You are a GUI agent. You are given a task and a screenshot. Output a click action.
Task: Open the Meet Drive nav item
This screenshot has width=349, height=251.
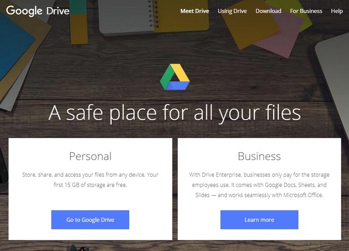[x=194, y=11]
